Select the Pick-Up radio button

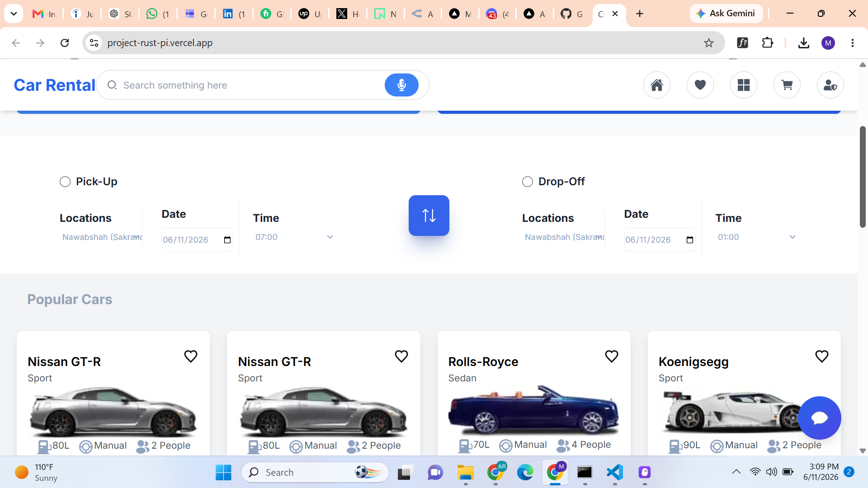point(65,182)
